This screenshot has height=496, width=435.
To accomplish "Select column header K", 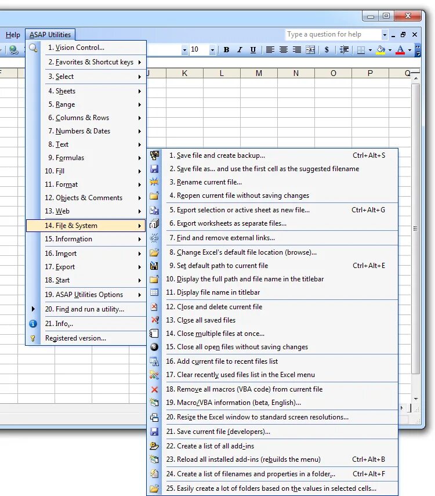I will (184, 74).
